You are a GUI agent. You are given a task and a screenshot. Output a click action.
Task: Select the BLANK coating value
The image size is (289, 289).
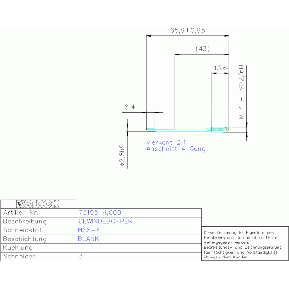pos(88,239)
